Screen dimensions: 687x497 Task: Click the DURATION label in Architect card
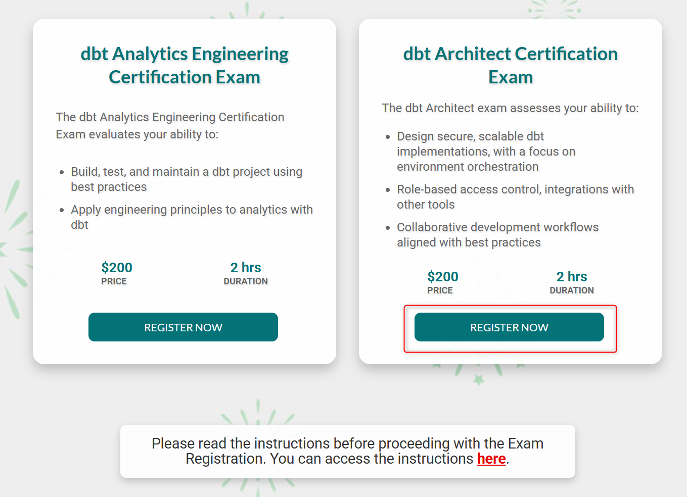pyautogui.click(x=572, y=290)
